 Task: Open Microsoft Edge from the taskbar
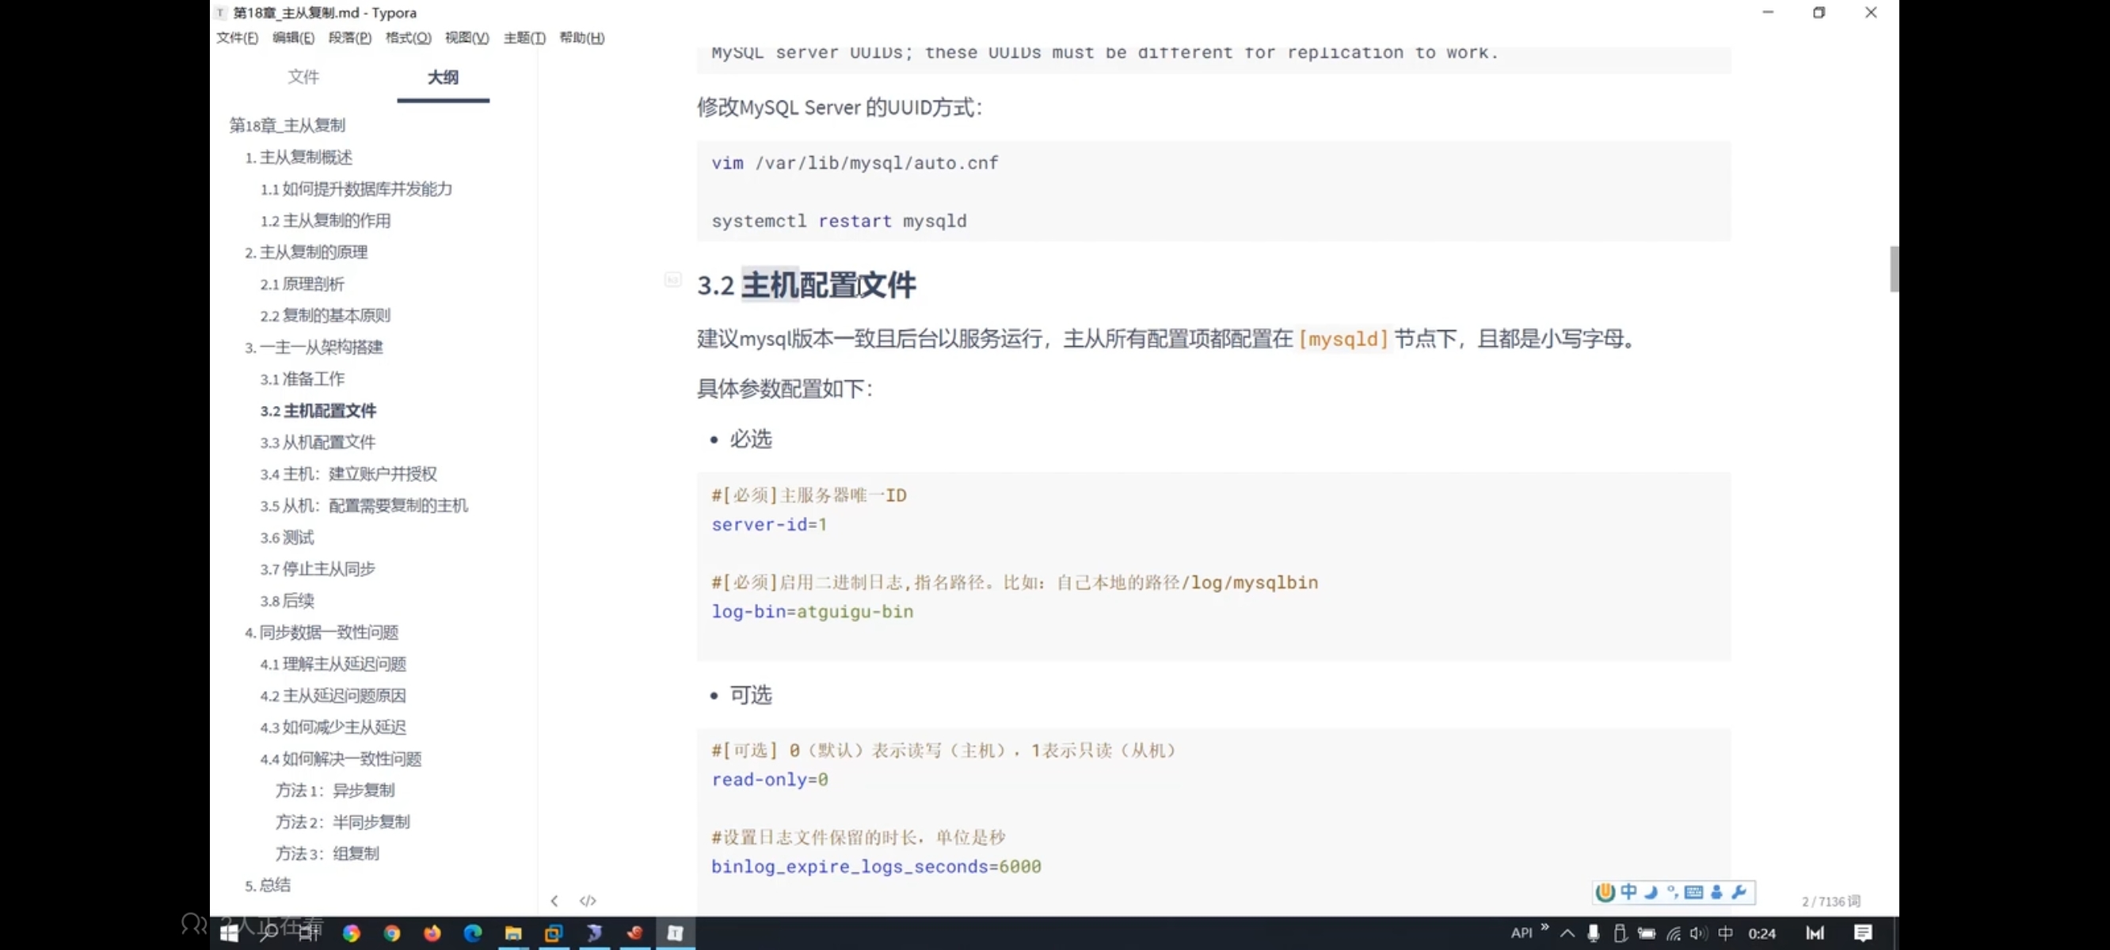click(x=473, y=933)
